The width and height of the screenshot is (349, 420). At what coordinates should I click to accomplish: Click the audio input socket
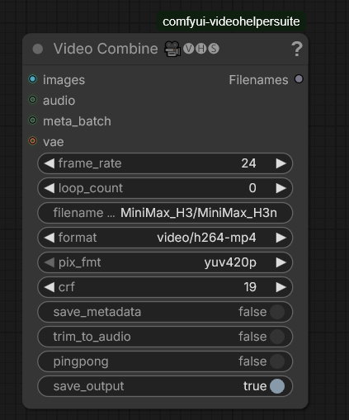point(32,100)
